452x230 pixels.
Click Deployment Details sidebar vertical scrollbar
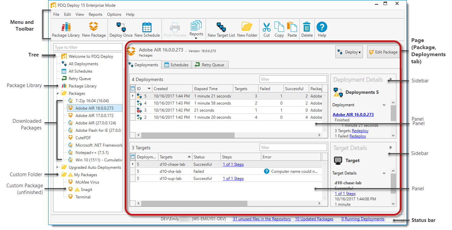pyautogui.click(x=393, y=113)
